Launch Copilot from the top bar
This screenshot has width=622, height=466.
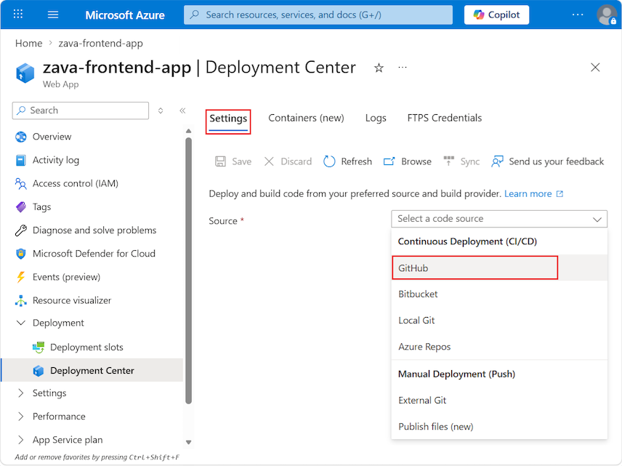tap(496, 15)
